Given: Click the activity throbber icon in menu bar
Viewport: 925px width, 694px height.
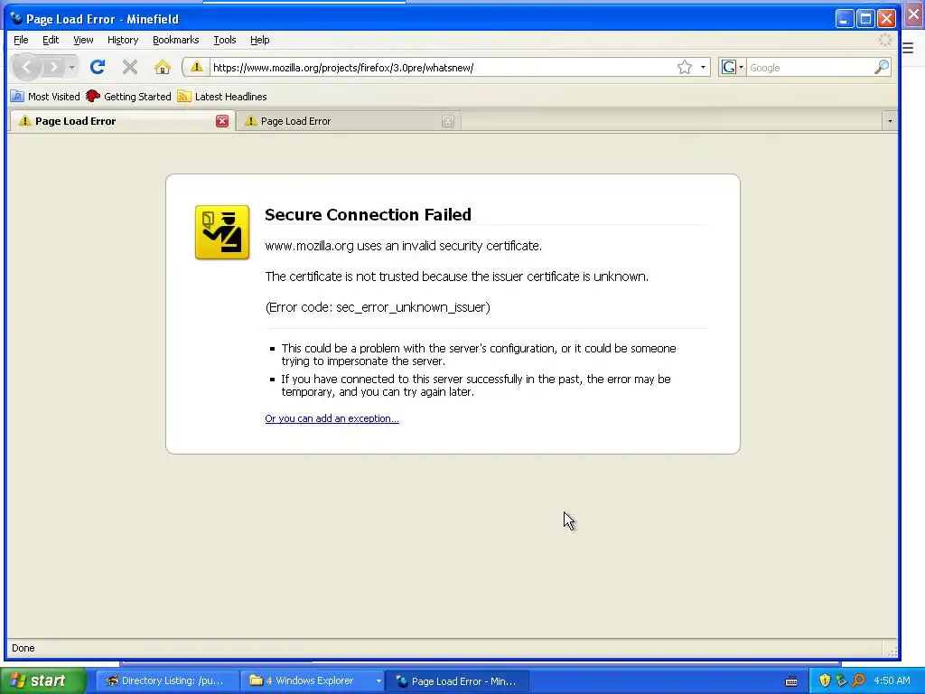Looking at the screenshot, I should (884, 40).
